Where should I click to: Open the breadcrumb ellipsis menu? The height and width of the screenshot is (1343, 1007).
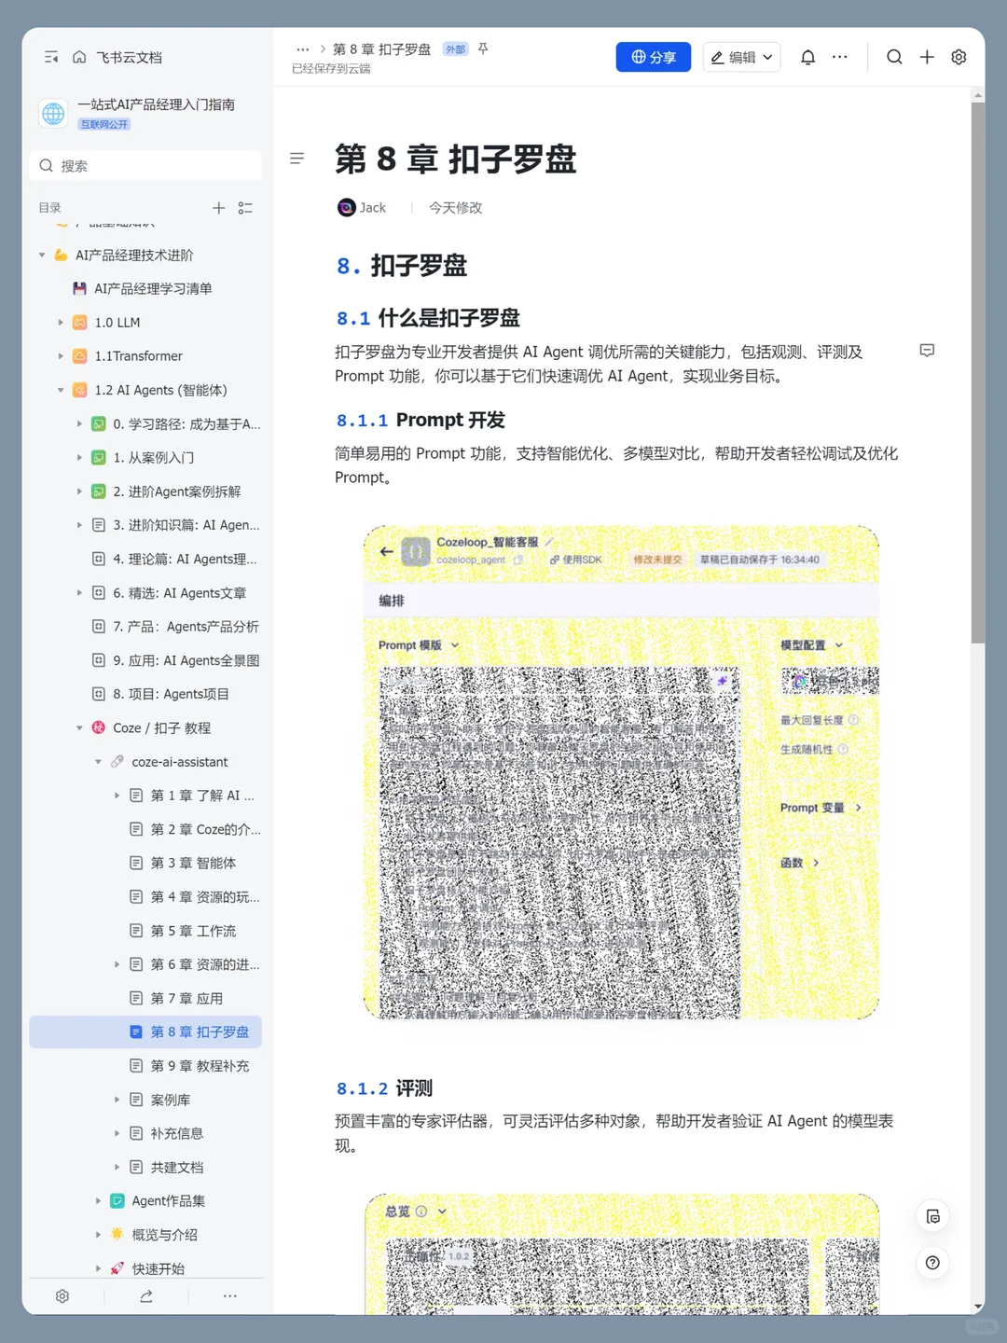(303, 49)
